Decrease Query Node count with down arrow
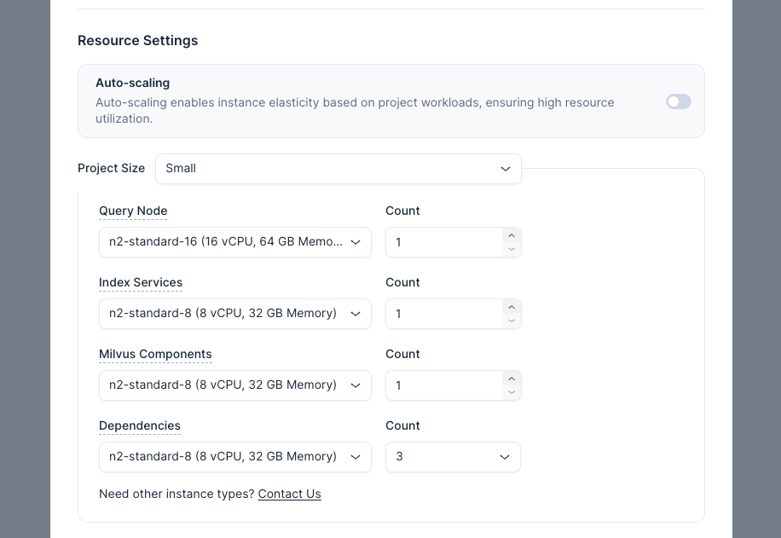The image size is (781, 538). coord(512,249)
